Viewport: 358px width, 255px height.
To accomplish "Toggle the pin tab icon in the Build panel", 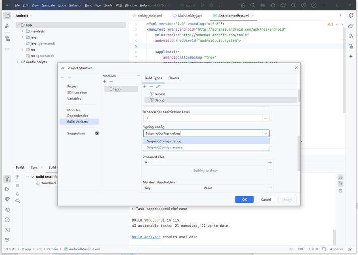I will click(17, 194).
